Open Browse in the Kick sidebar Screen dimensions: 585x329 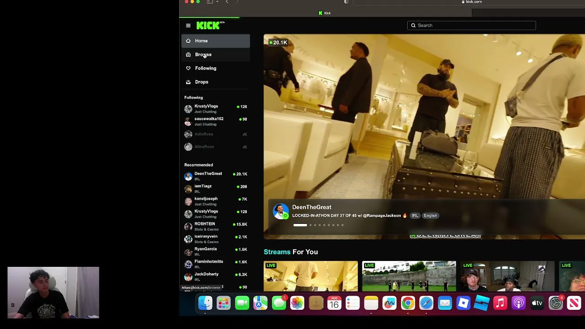click(x=216, y=54)
